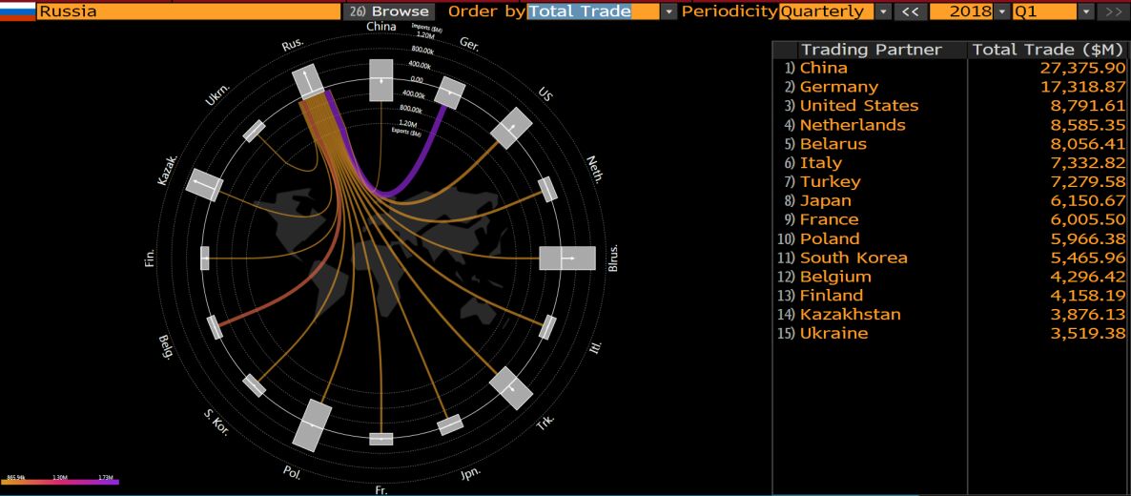Click the 6,150.67 total trade value
This screenshot has height=496, width=1131.
click(x=1087, y=200)
